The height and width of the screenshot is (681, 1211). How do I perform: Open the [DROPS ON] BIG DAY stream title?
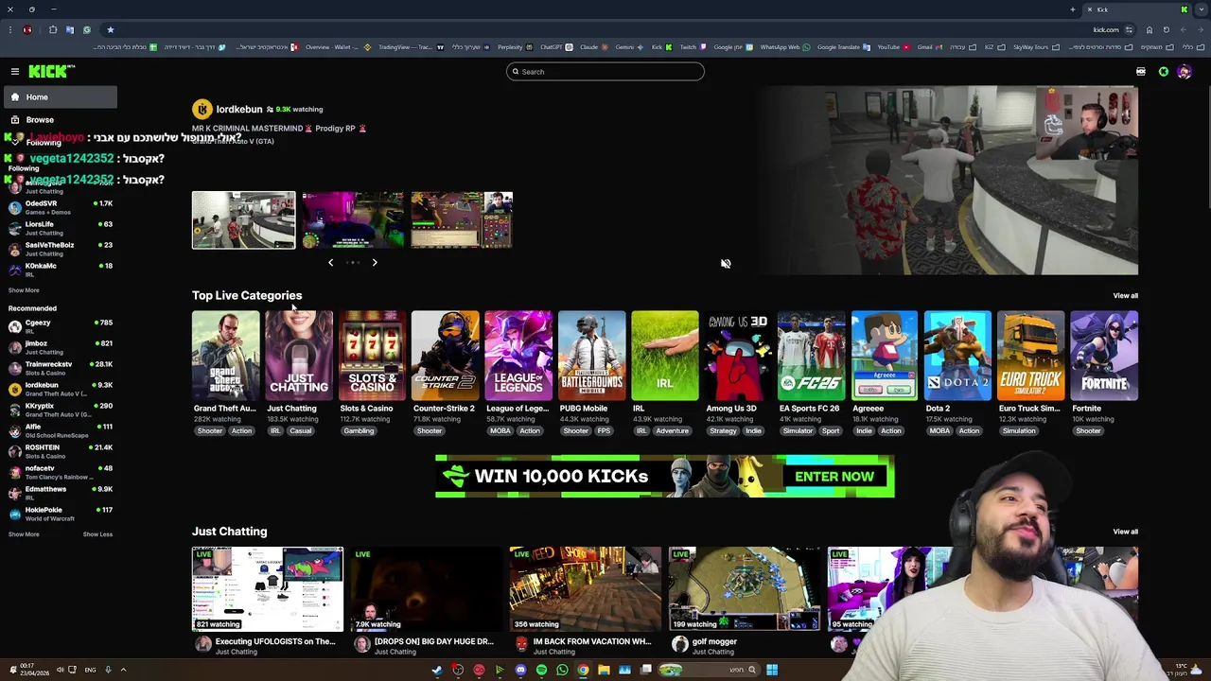(x=434, y=641)
